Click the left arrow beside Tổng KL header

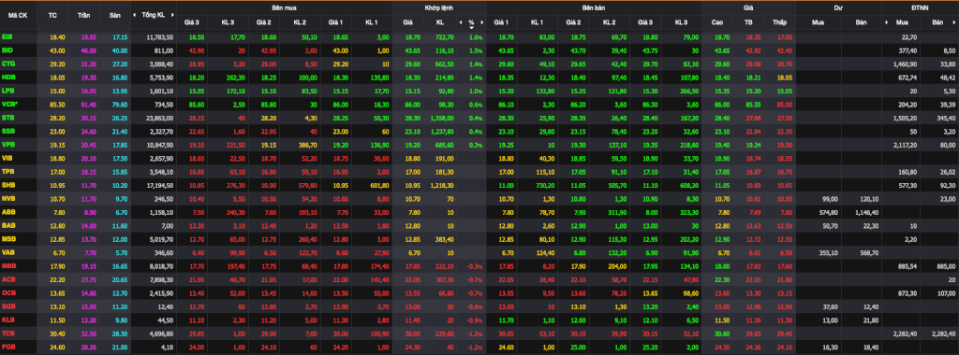136,14
